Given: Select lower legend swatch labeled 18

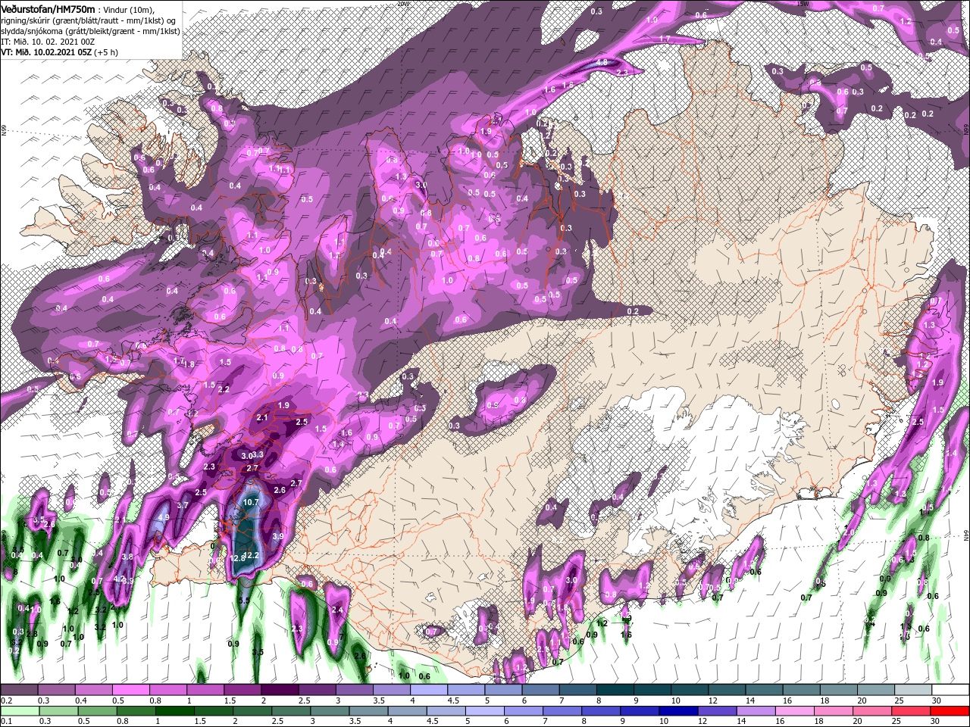Looking at the screenshot, I should pos(834,710).
